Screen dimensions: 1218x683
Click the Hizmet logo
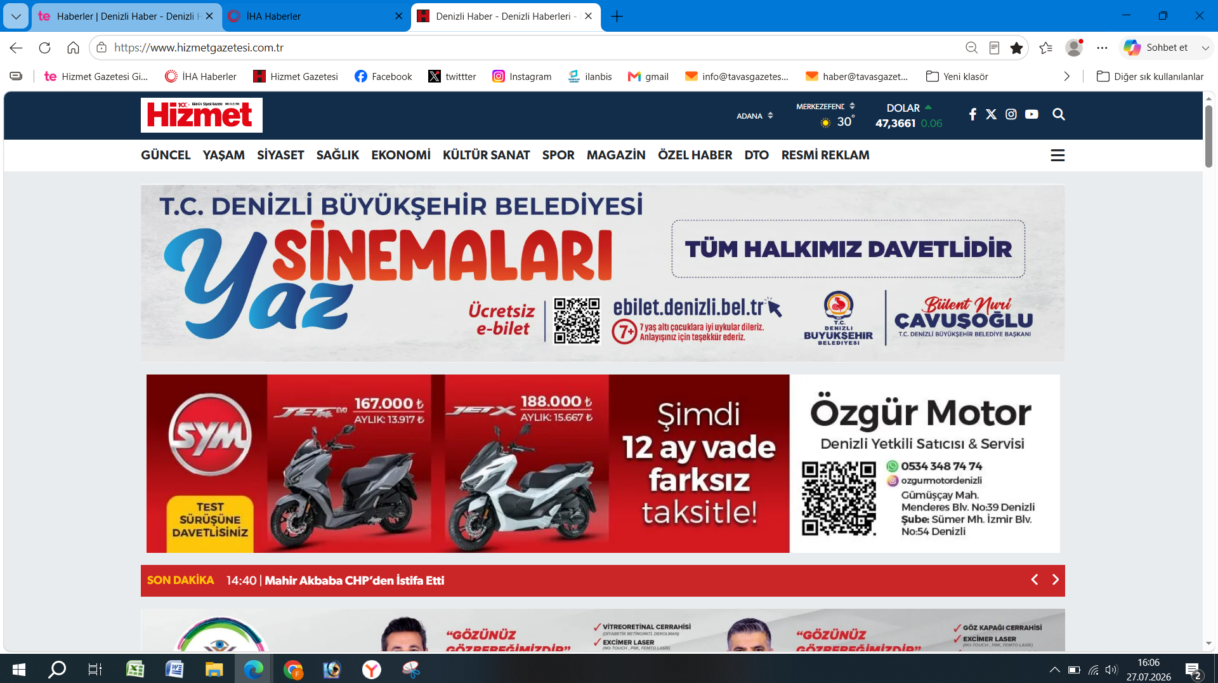(202, 115)
